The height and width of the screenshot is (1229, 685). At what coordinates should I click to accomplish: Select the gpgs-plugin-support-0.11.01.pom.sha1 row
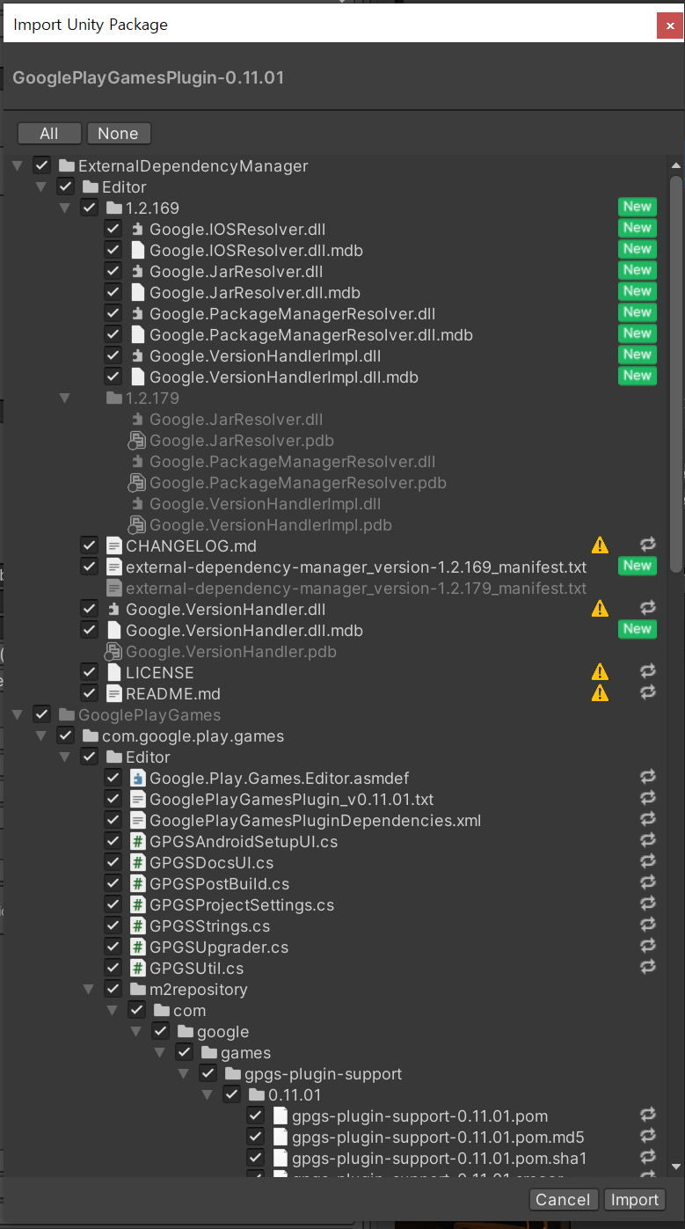[x=334, y=1159]
